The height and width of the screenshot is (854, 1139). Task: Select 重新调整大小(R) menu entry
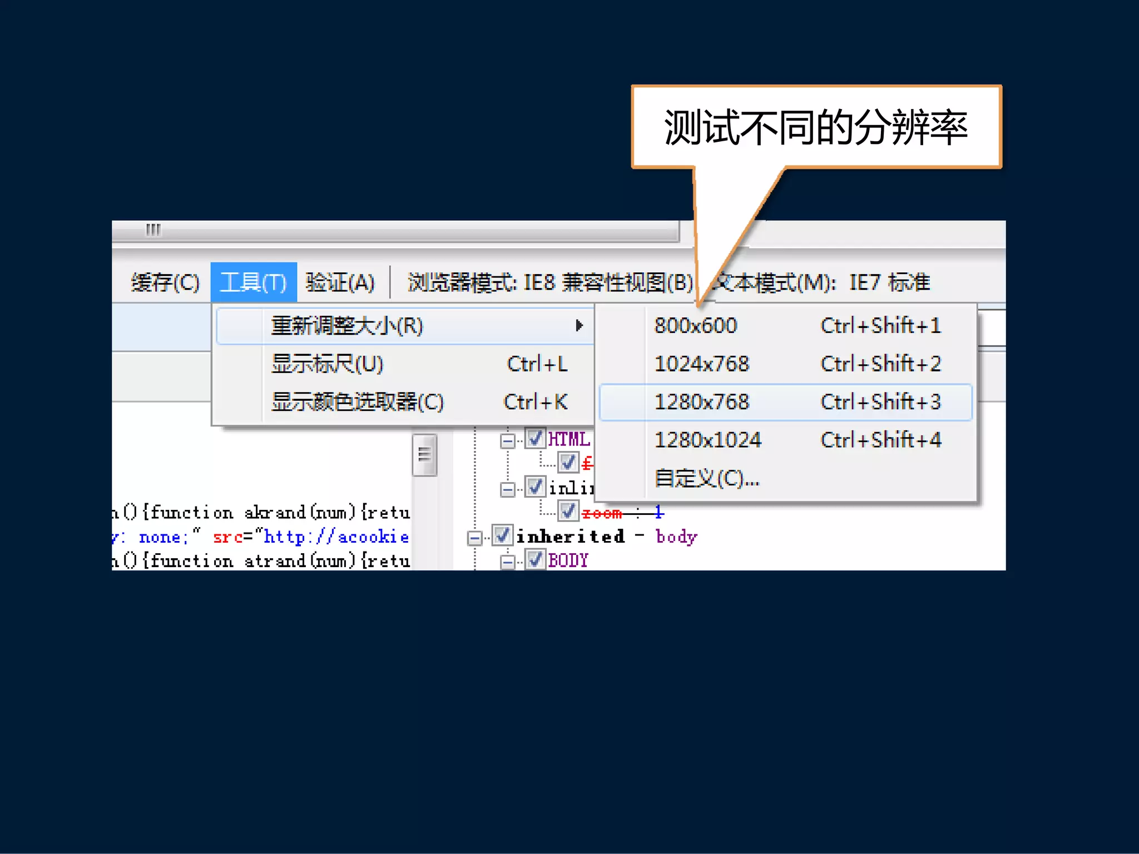405,326
